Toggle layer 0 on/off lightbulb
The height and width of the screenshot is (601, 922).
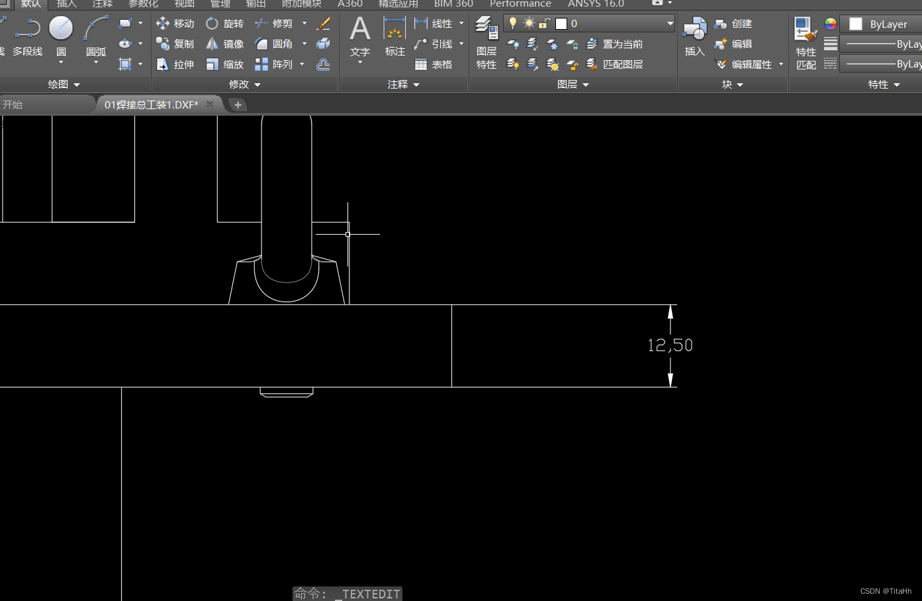512,23
